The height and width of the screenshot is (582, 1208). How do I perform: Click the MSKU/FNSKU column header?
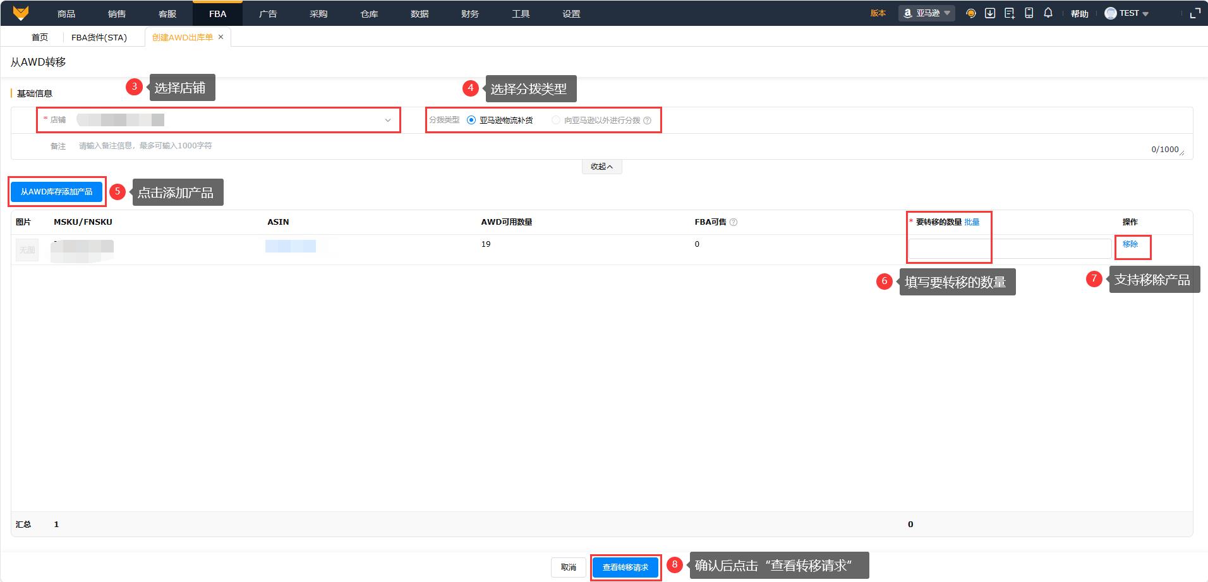point(83,222)
